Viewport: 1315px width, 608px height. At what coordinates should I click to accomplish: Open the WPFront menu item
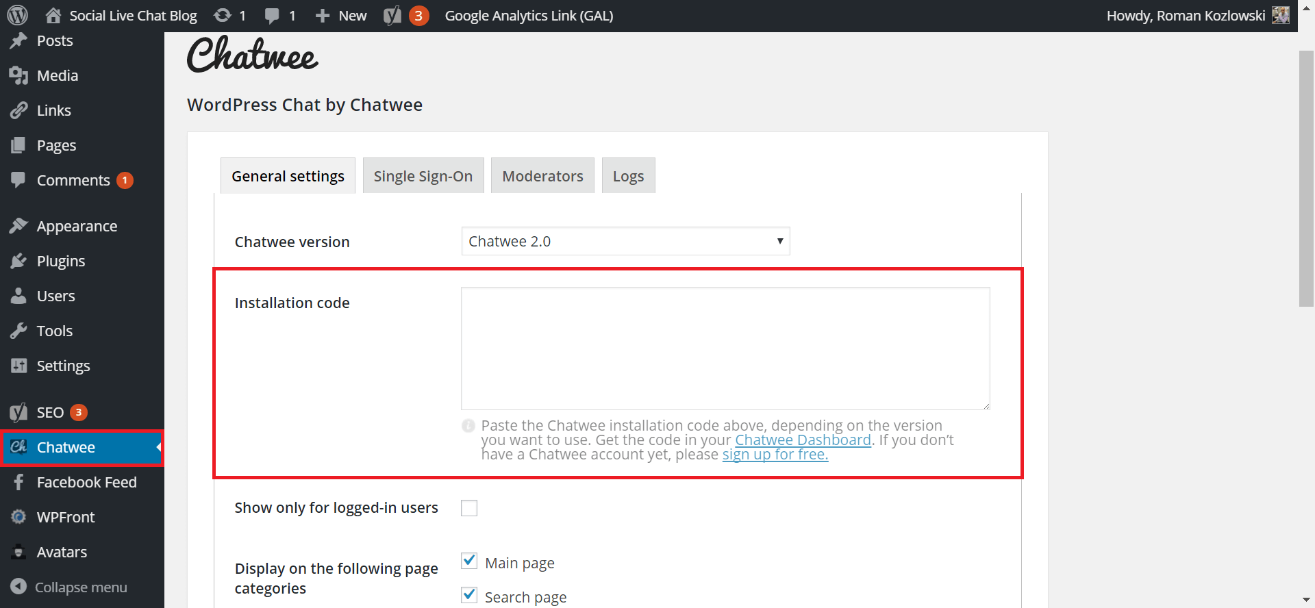(x=82, y=517)
